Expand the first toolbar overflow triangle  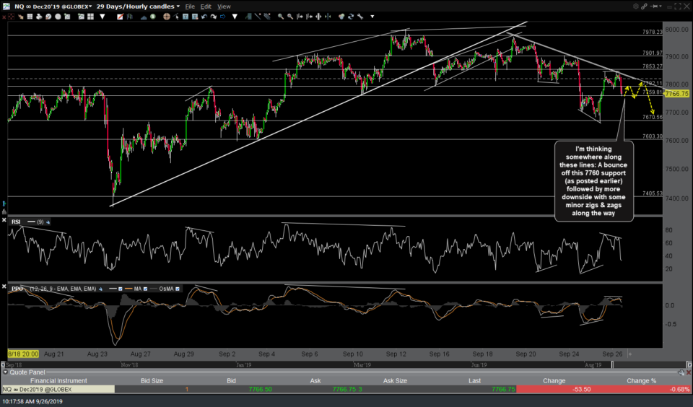point(102,17)
